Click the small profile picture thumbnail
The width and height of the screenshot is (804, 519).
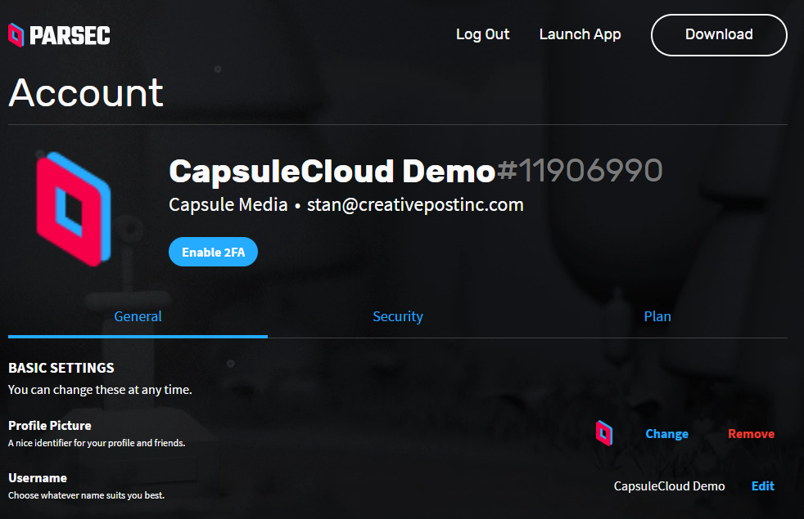(603, 433)
